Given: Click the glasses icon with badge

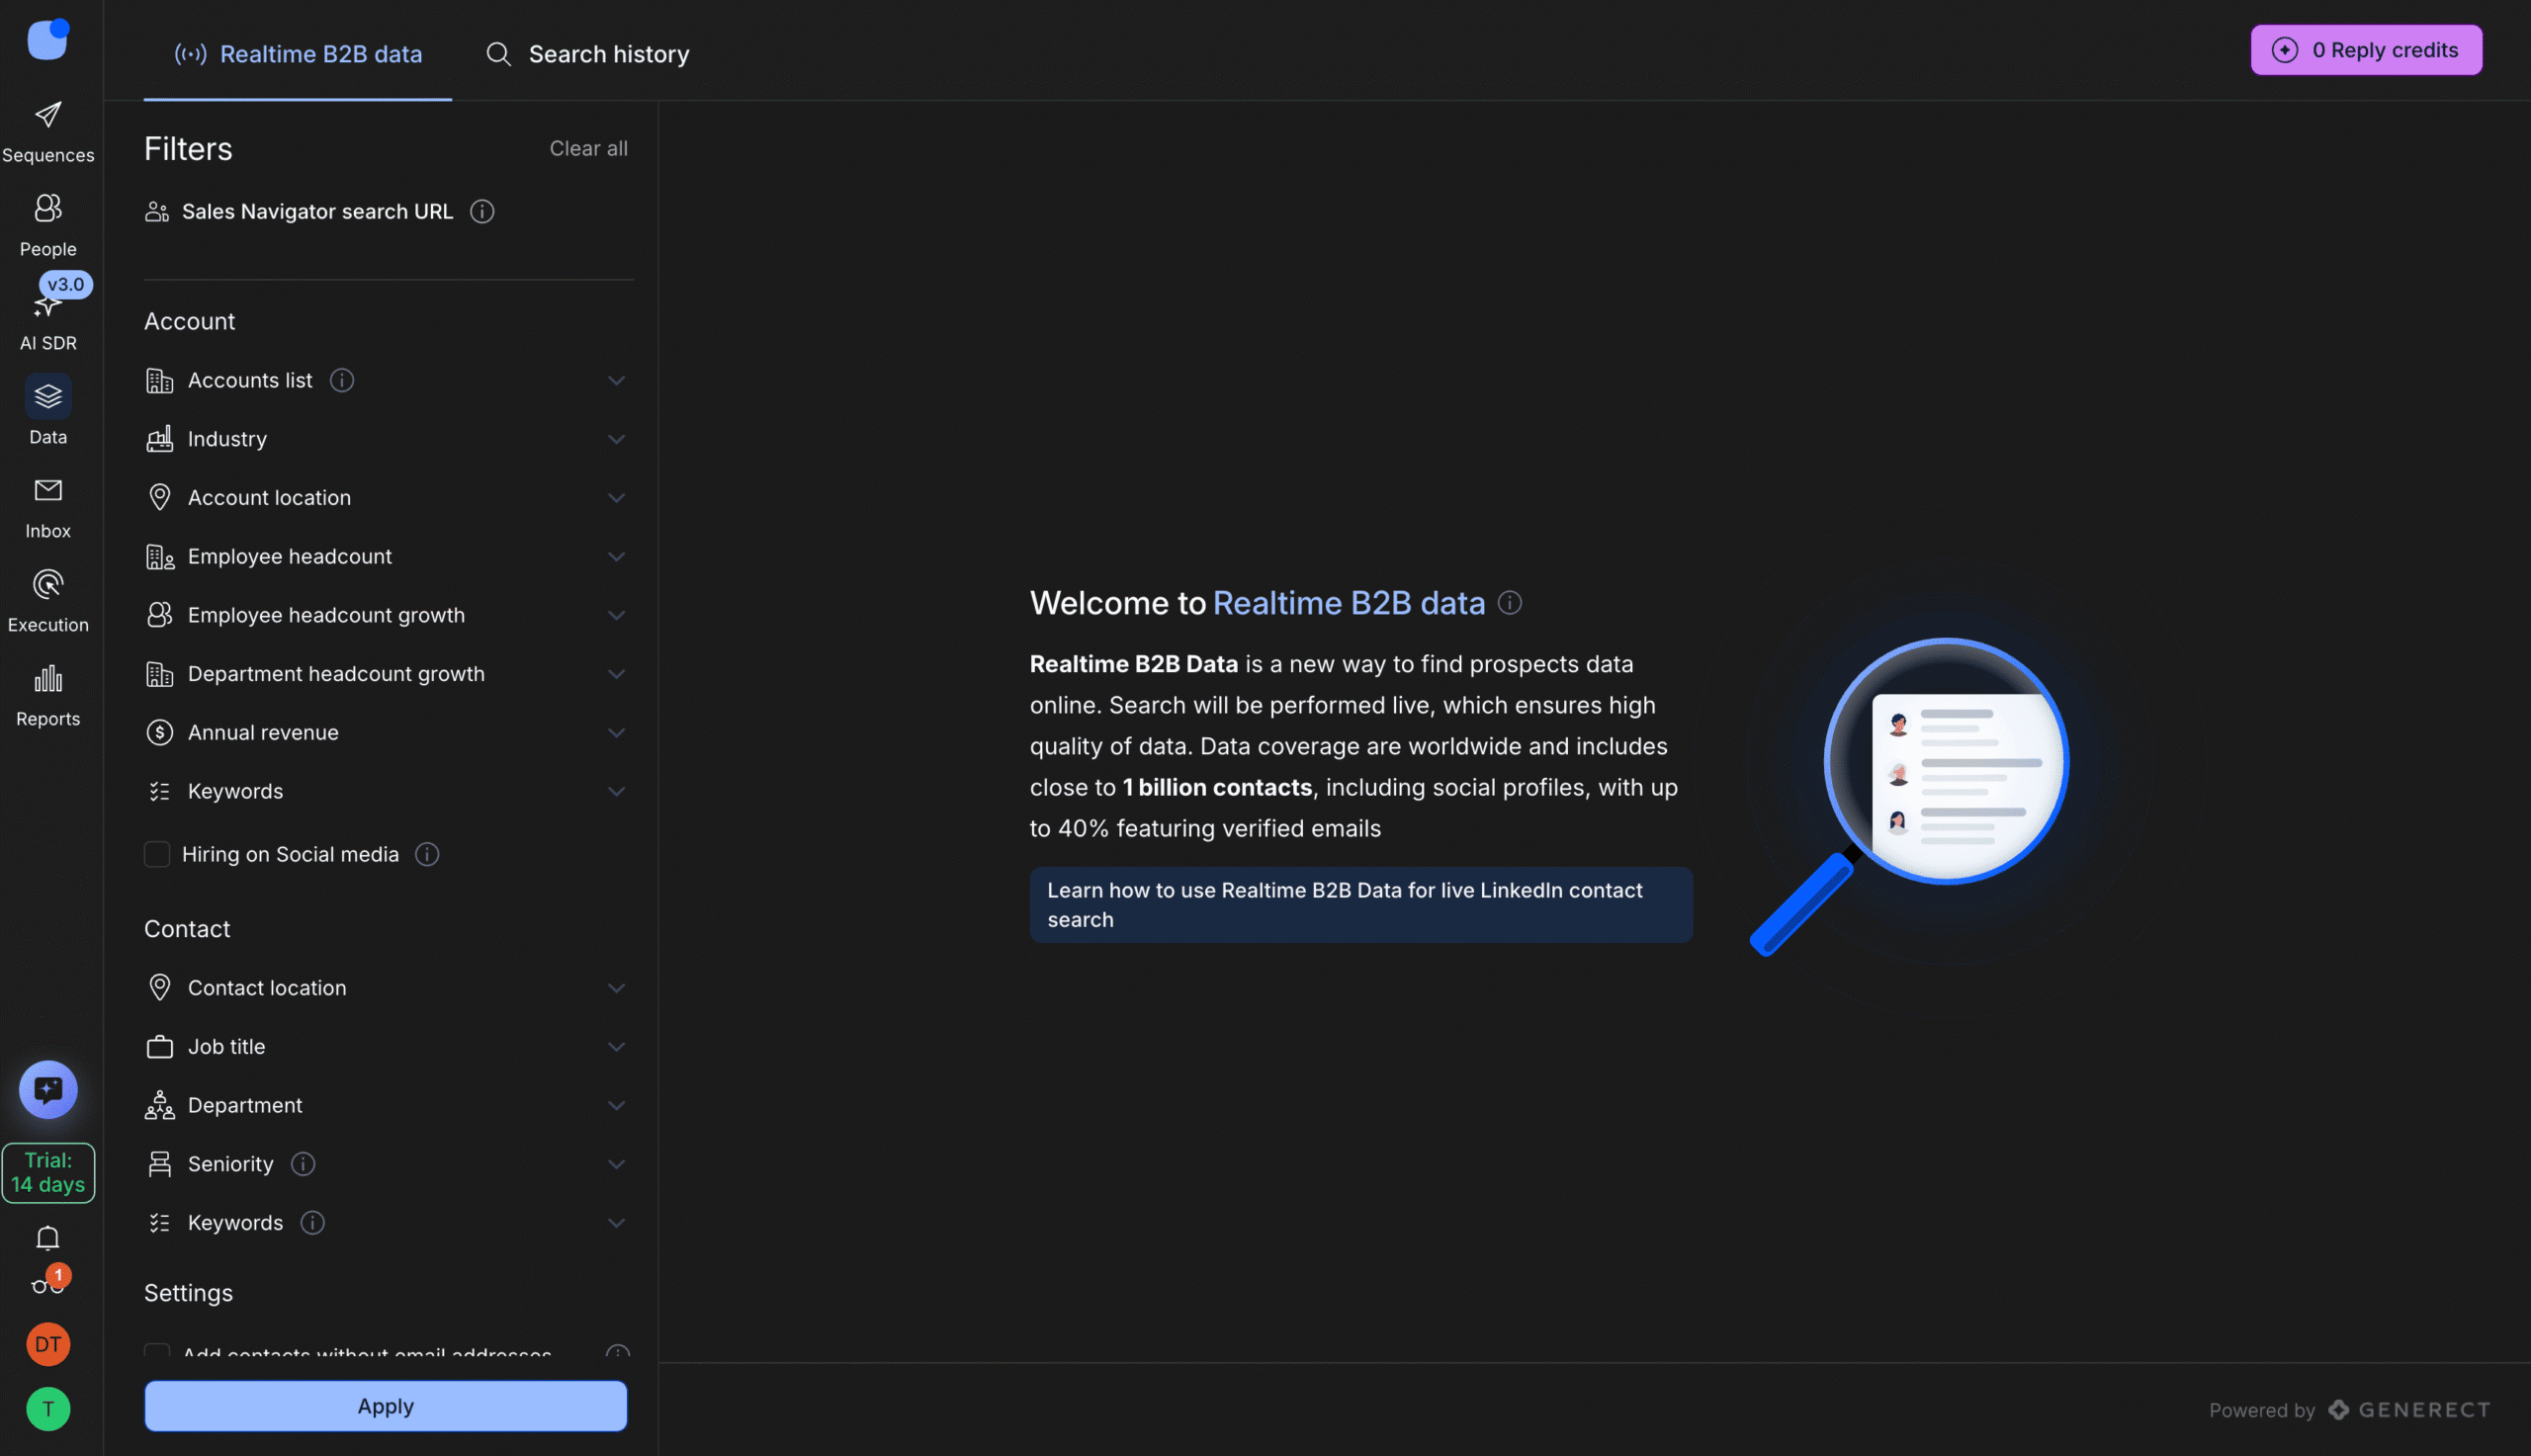Looking at the screenshot, I should tap(48, 1283).
